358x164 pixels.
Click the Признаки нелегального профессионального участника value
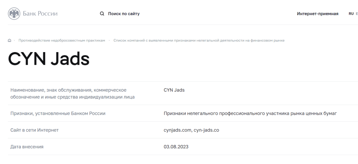tap(250, 113)
